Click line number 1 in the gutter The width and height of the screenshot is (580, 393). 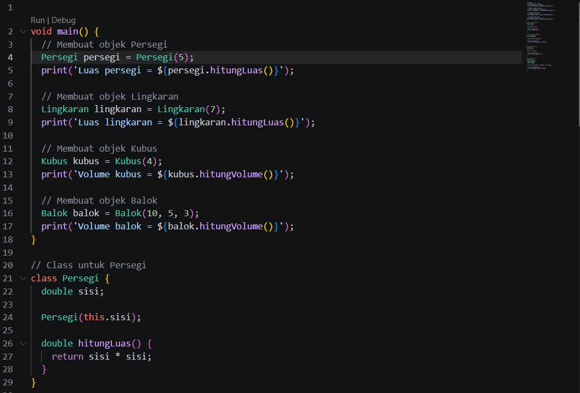[x=10, y=7]
